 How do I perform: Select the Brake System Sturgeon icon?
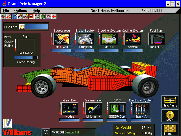[85, 39]
